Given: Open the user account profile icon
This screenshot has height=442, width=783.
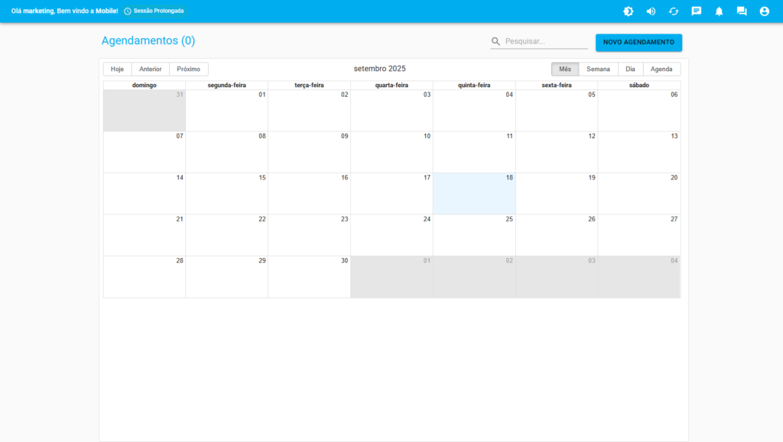Looking at the screenshot, I should click(x=764, y=11).
